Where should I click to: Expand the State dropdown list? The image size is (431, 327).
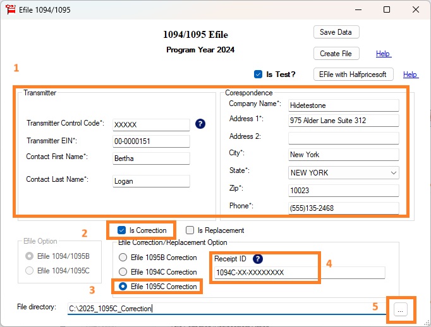pos(393,173)
